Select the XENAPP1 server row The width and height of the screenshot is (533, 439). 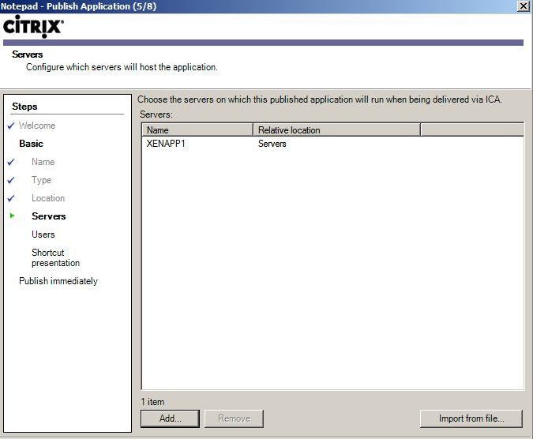[x=332, y=144]
